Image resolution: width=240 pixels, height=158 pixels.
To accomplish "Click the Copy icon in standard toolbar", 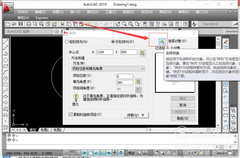I will [x=69, y=24].
